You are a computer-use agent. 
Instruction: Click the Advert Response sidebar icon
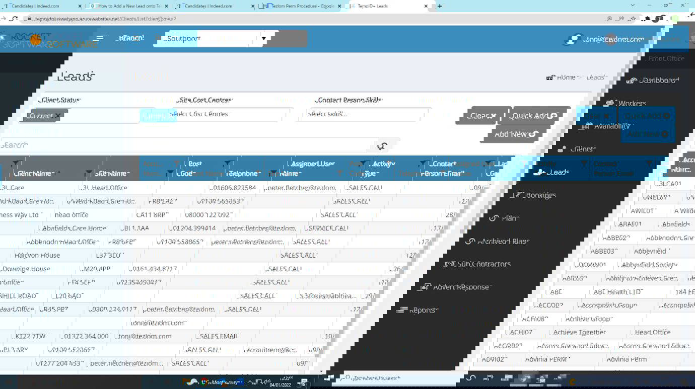[x=425, y=287]
